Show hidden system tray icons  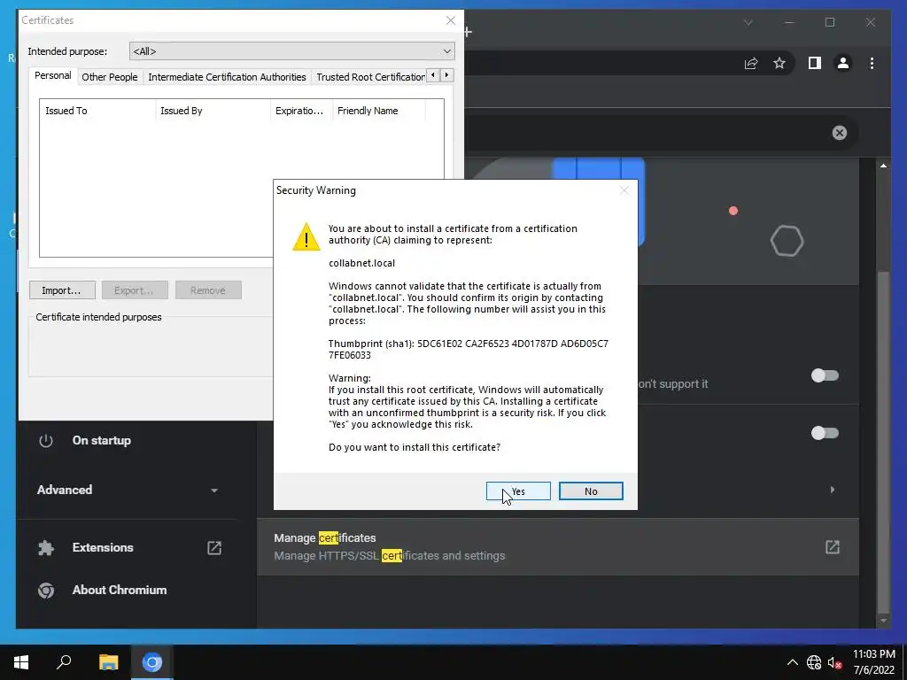coord(793,662)
